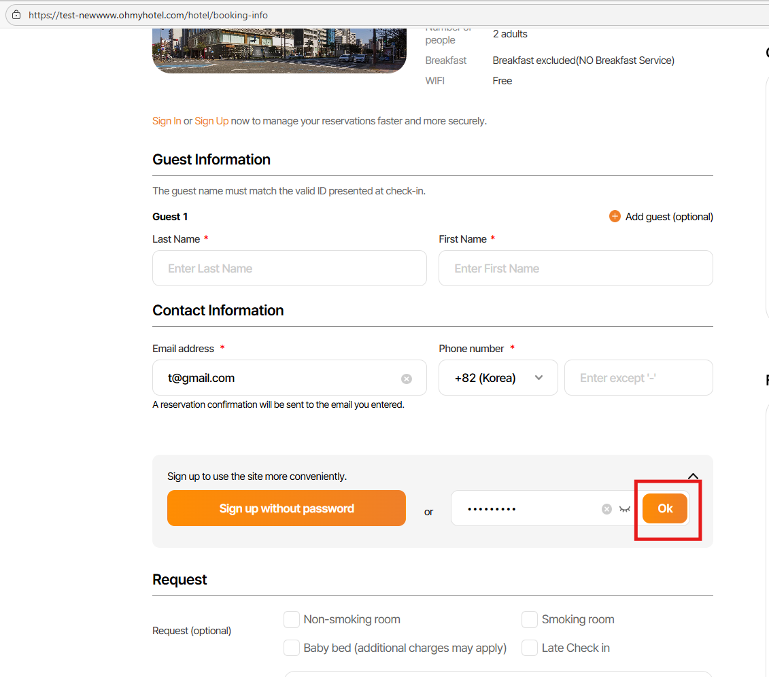This screenshot has height=677, width=769.
Task: Click the site info icon in address bar
Action: coord(16,14)
